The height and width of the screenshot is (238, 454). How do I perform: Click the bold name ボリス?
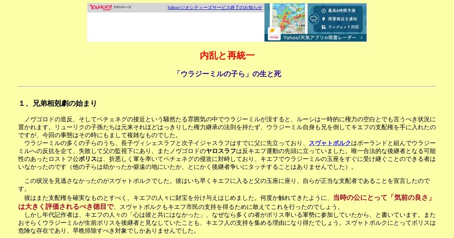coord(88,159)
